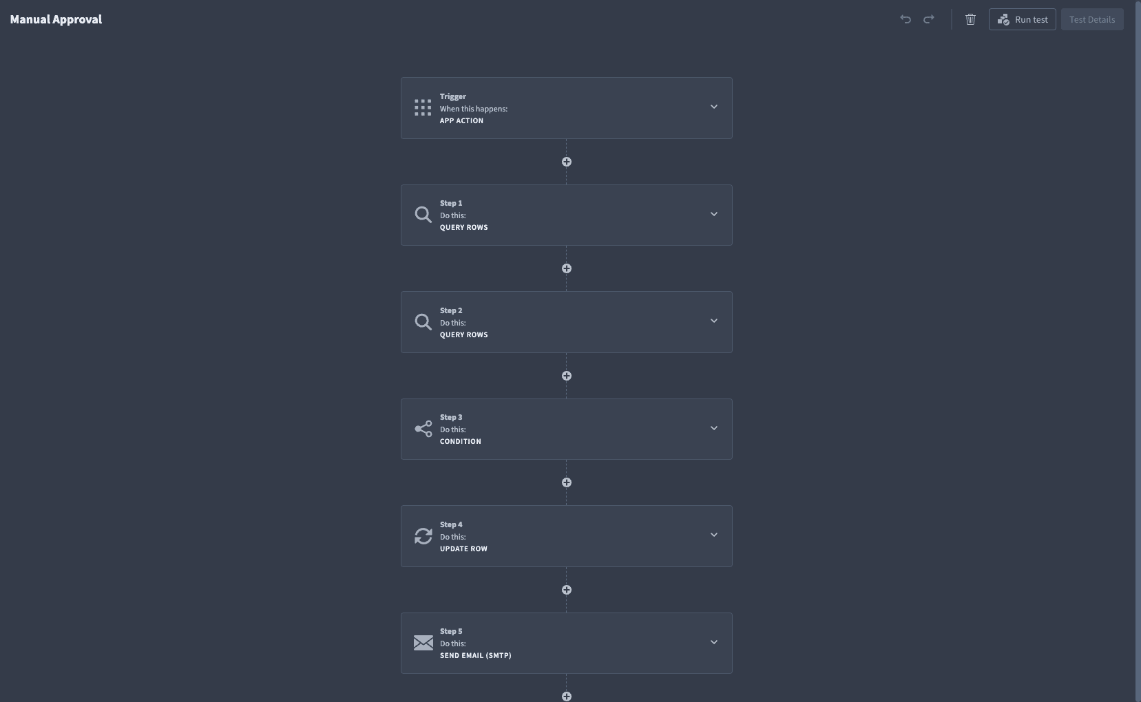Select the Step 1 Query Rows block
This screenshot has height=702, width=1141.
[566, 215]
